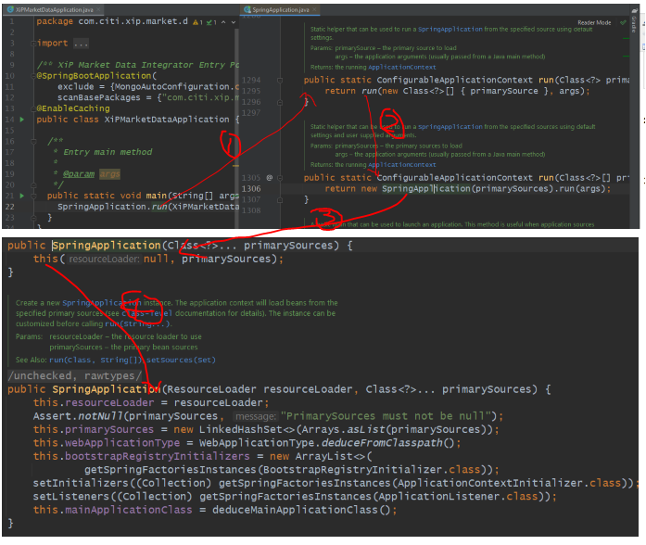Switch to the SpringApplication.java tab

click(x=281, y=9)
